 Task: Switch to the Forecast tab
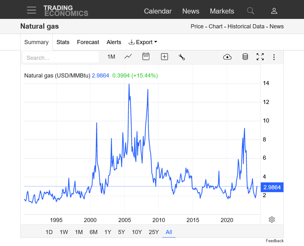(x=88, y=42)
